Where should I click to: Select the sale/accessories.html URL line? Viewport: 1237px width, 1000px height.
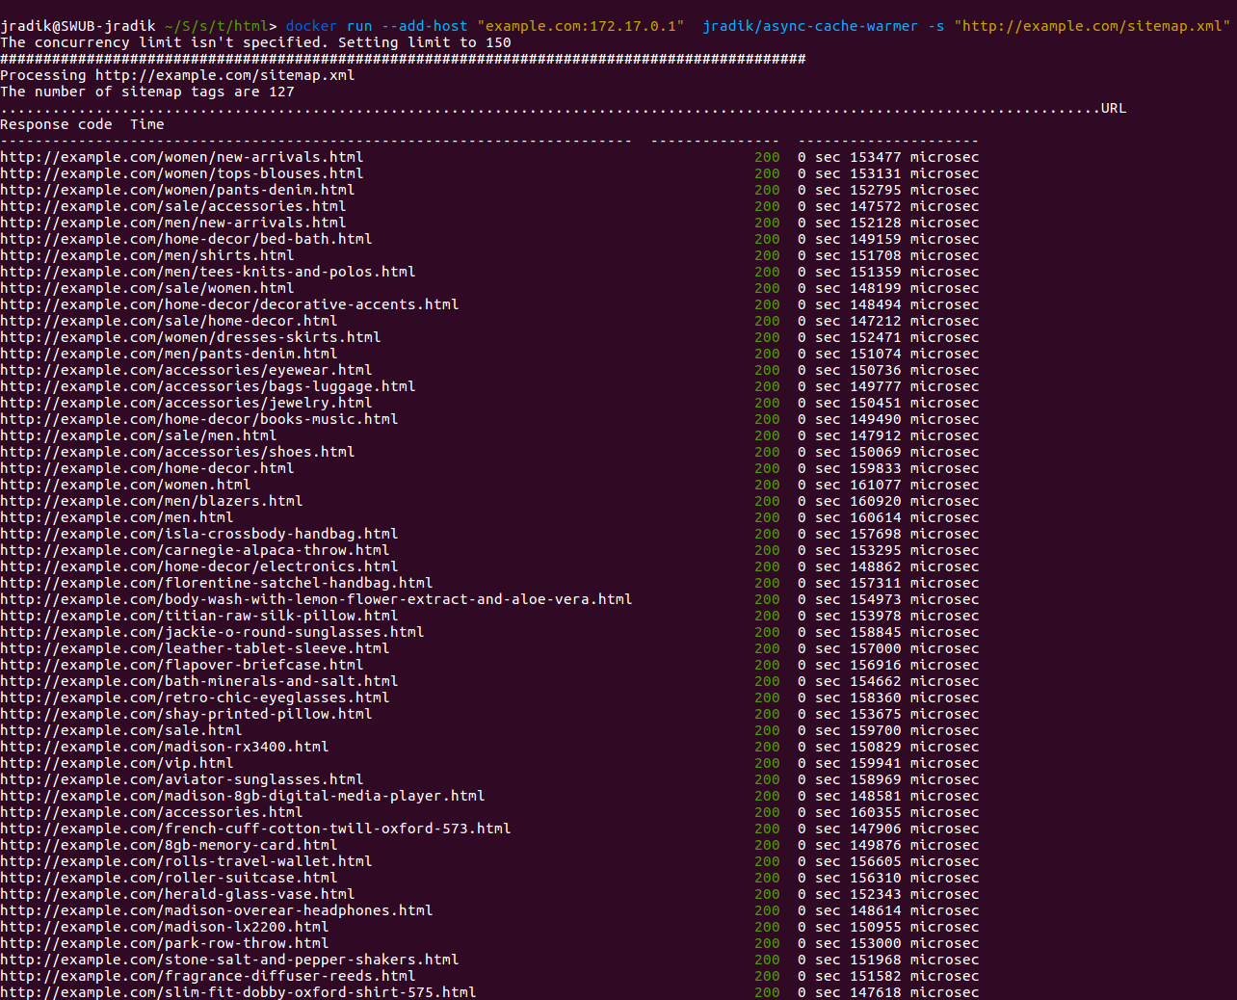point(173,206)
